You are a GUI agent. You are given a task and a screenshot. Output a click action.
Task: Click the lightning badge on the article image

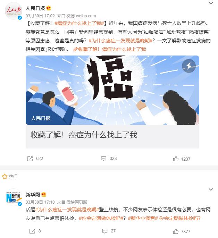(x=189, y=66)
